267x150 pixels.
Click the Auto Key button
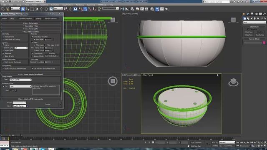click(x=215, y=142)
